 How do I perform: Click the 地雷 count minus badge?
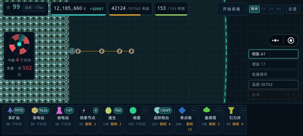[144, 110]
